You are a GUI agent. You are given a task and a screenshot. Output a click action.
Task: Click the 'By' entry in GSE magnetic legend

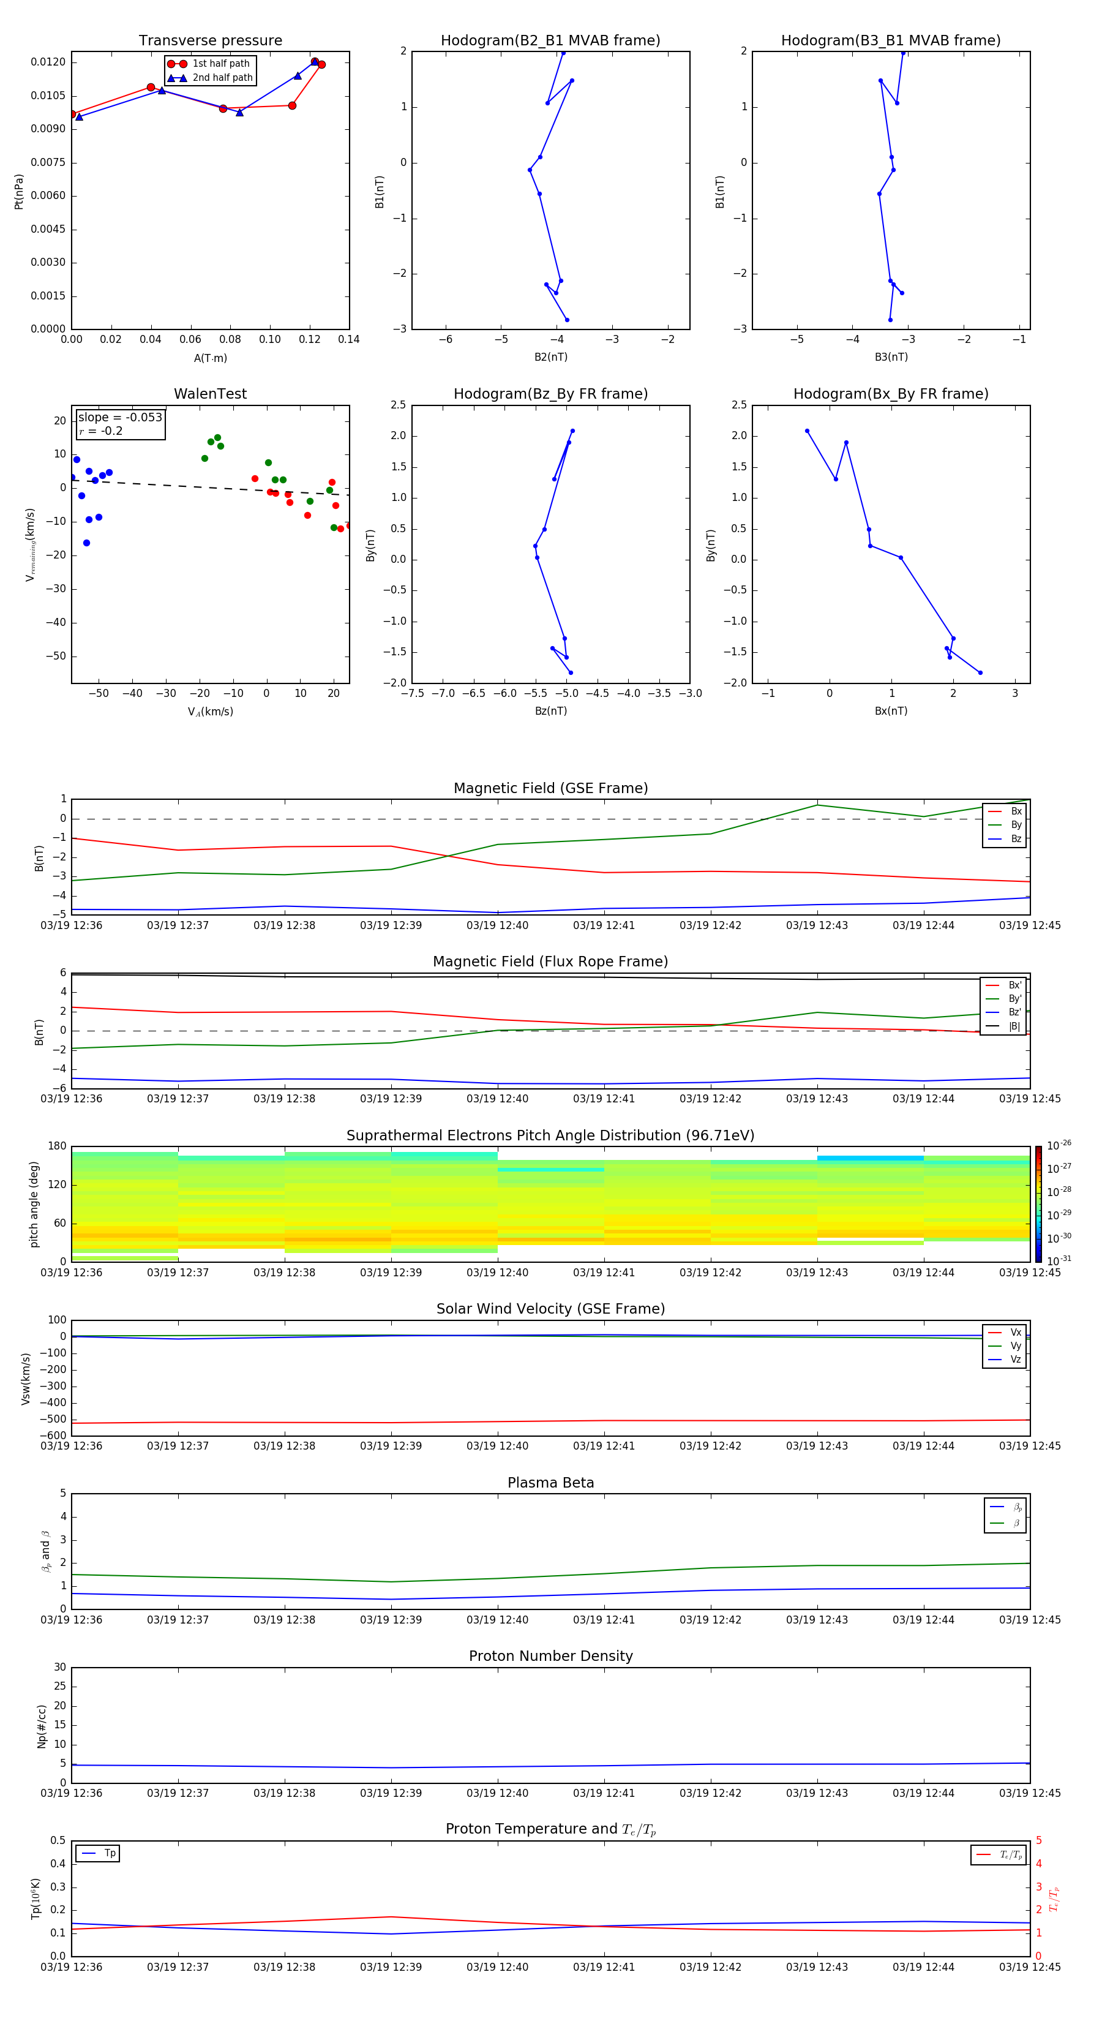[1005, 826]
